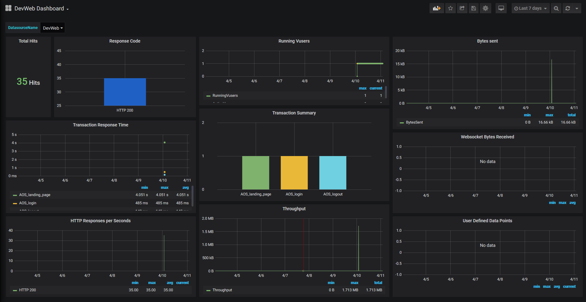Image resolution: width=586 pixels, height=302 pixels.
Task: Expand the DevWeb datasource variable dropdown
Action: (53, 28)
